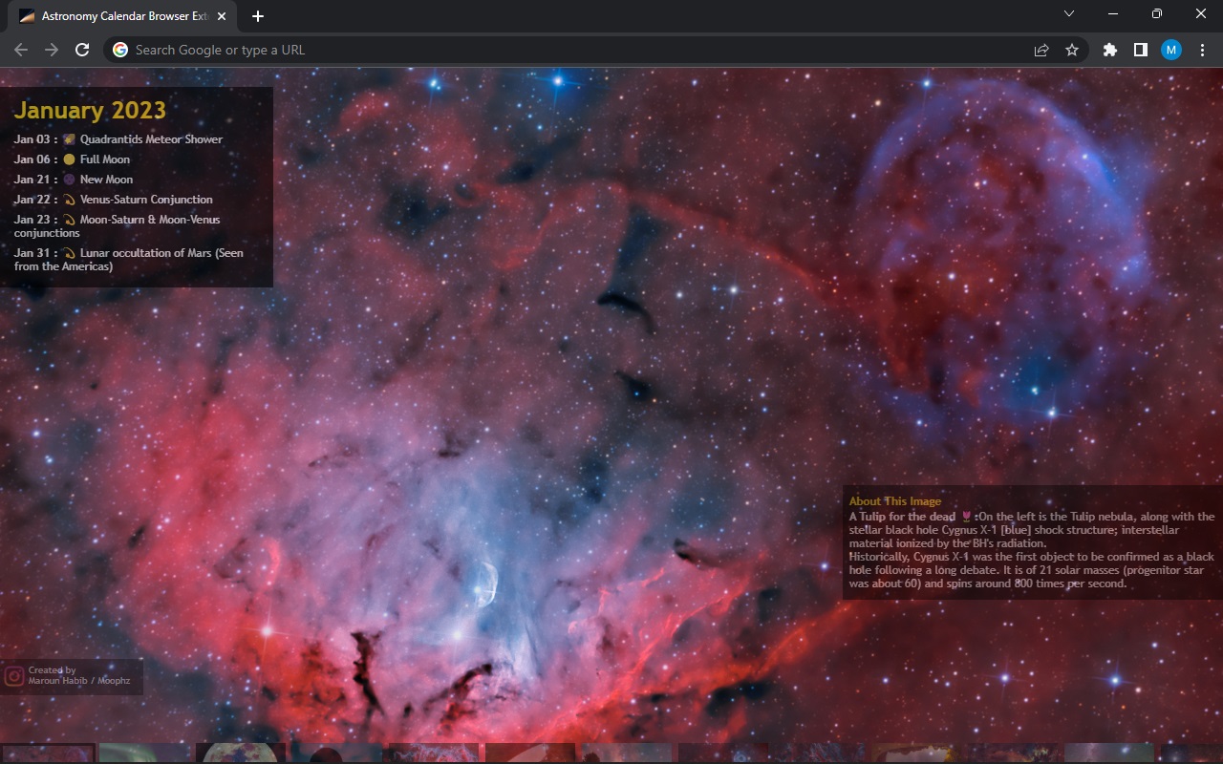Select the Astronomy Calendar Browser Extension tab
The width and height of the screenshot is (1223, 764).
point(119,16)
